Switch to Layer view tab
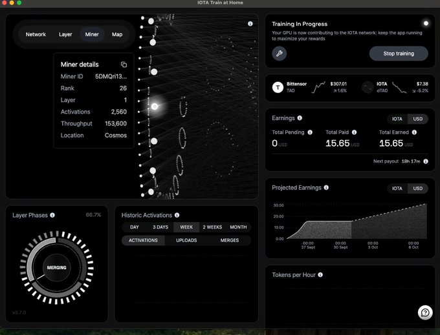This screenshot has height=335, width=440. pyautogui.click(x=65, y=34)
